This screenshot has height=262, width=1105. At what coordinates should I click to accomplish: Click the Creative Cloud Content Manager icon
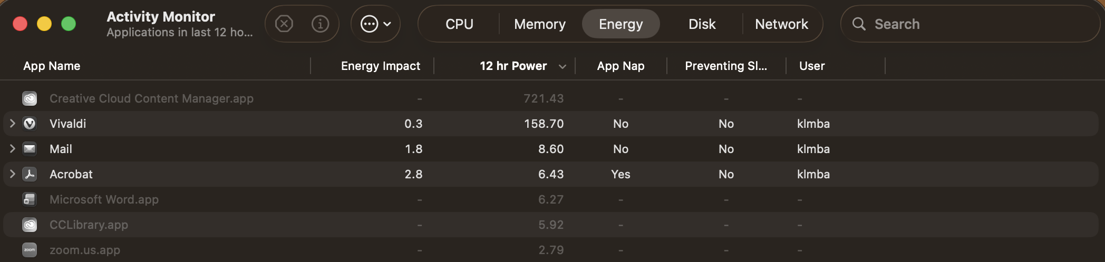click(30, 98)
